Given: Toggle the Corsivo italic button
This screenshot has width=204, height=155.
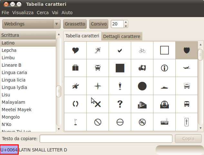Looking at the screenshot, I should tap(99, 24).
